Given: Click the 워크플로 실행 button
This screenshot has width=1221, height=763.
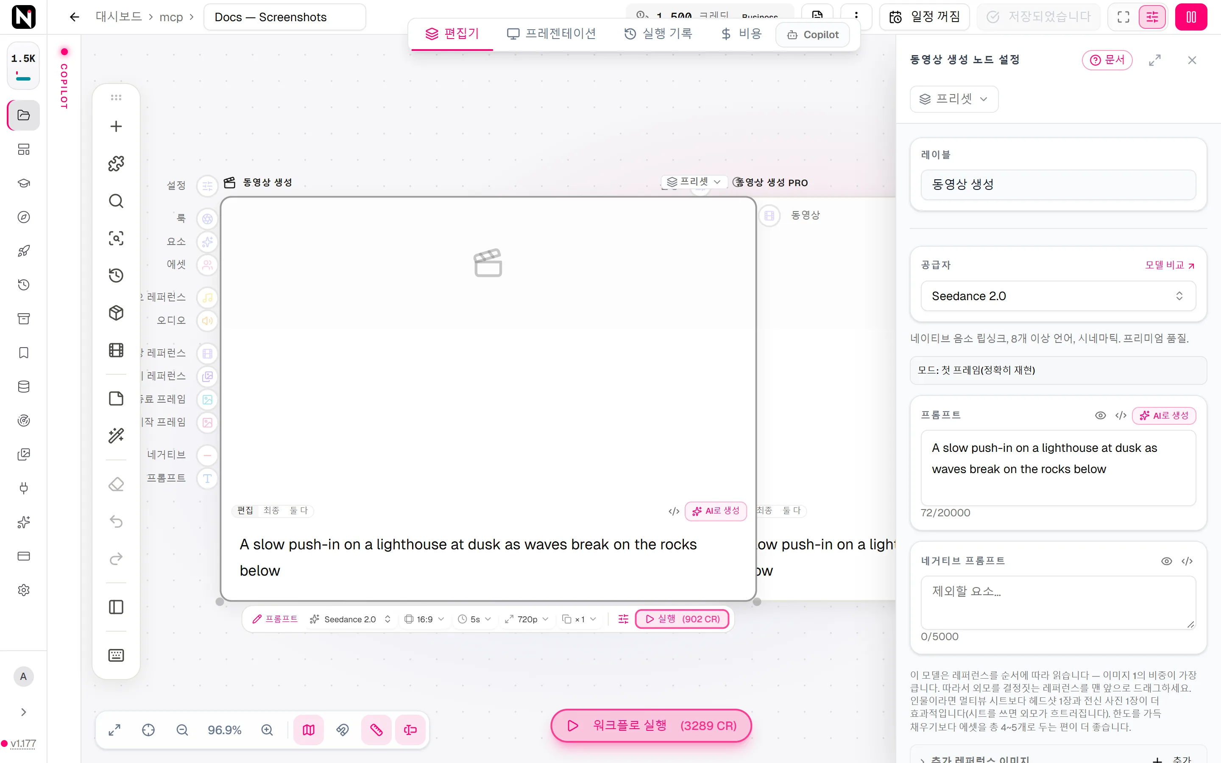Looking at the screenshot, I should (x=651, y=726).
